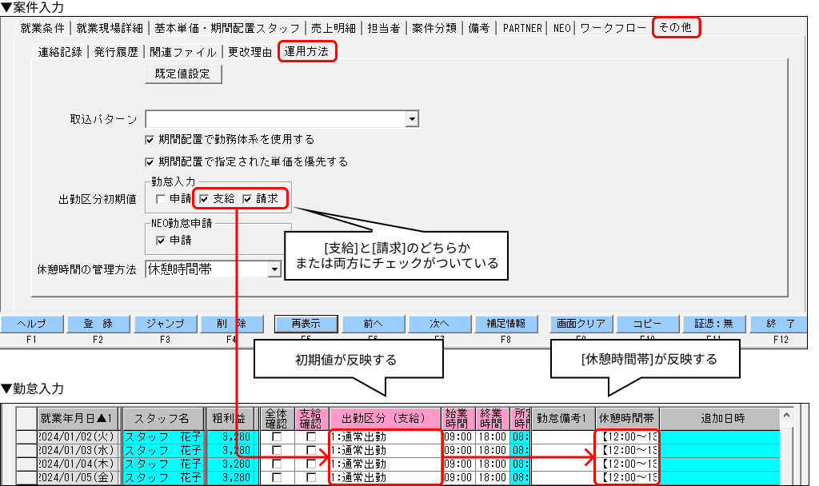819x486 pixels.
Task: Toggle the NEO勤怠申請 申請 checkbox
Action: [x=160, y=241]
